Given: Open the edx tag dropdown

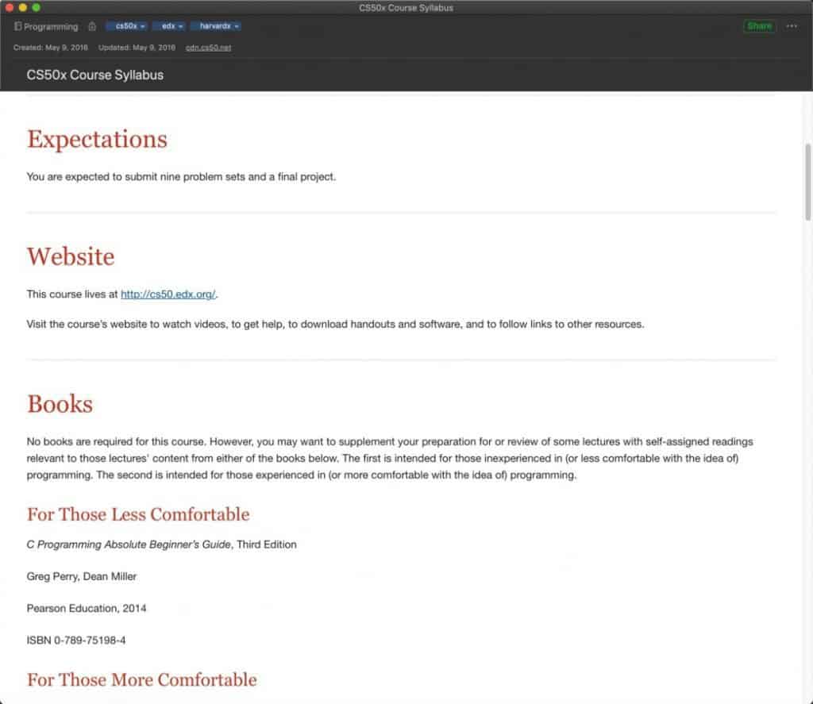Looking at the screenshot, I should point(169,26).
